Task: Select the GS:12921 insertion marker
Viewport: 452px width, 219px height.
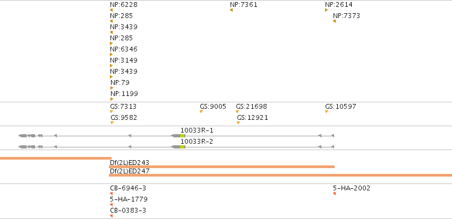Action: tap(238, 123)
